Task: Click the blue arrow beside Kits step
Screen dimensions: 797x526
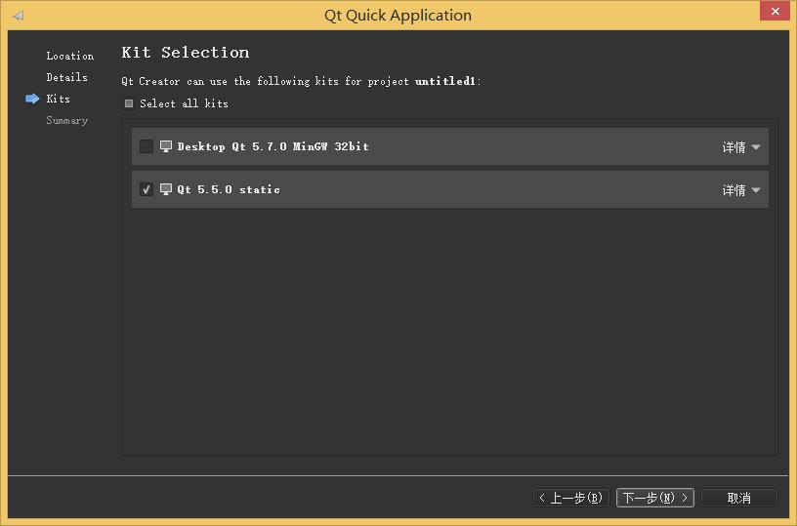Action: click(32, 99)
